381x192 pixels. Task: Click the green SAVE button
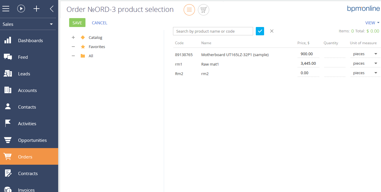(x=77, y=23)
